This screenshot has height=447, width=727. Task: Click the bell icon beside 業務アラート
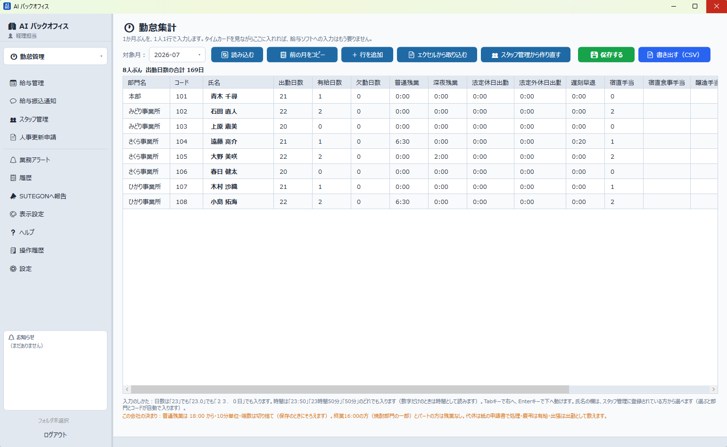(13, 160)
